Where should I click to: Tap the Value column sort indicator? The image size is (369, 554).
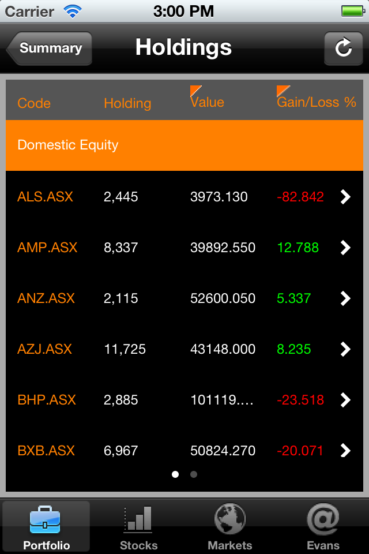(x=196, y=91)
